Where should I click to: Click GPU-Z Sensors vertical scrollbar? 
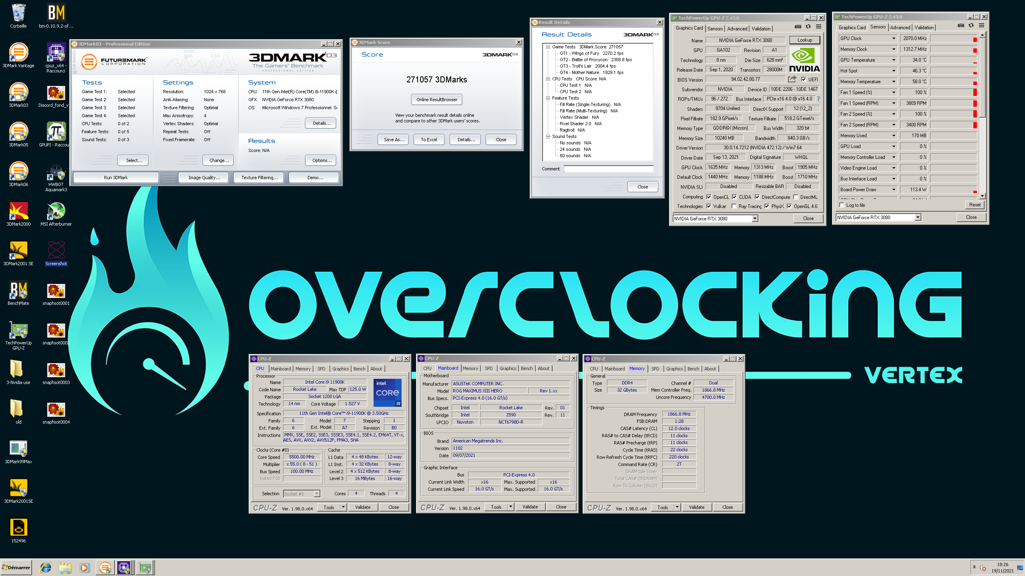click(982, 116)
